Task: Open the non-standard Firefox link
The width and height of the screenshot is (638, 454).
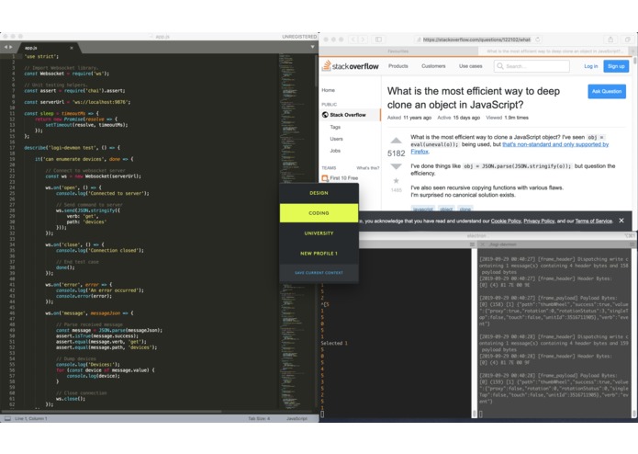Action: pyautogui.click(x=555, y=144)
